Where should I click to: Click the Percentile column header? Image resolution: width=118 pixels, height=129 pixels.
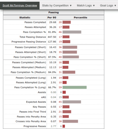(80, 17)
